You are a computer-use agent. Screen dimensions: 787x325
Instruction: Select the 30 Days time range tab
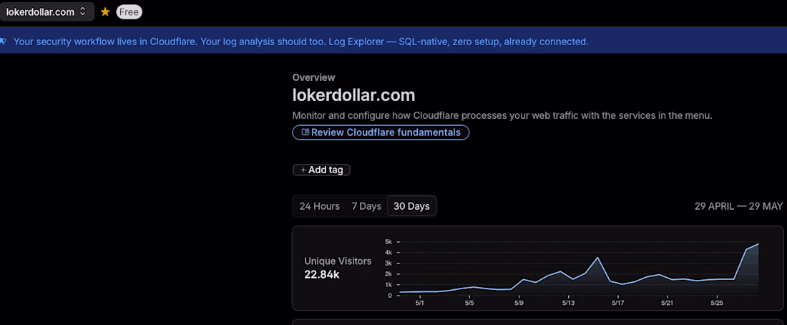(411, 206)
